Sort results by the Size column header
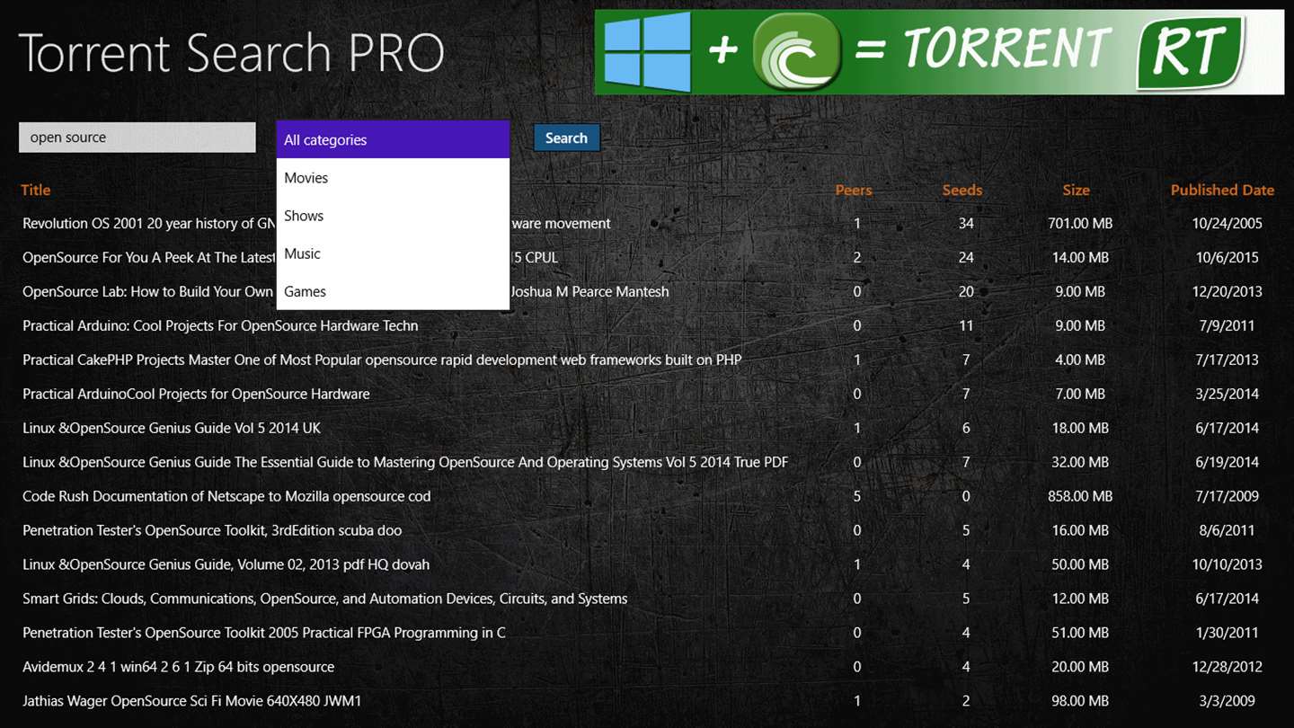The height and width of the screenshot is (728, 1294). coord(1076,190)
